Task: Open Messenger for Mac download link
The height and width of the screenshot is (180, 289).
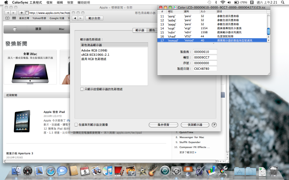Action: click(x=191, y=137)
